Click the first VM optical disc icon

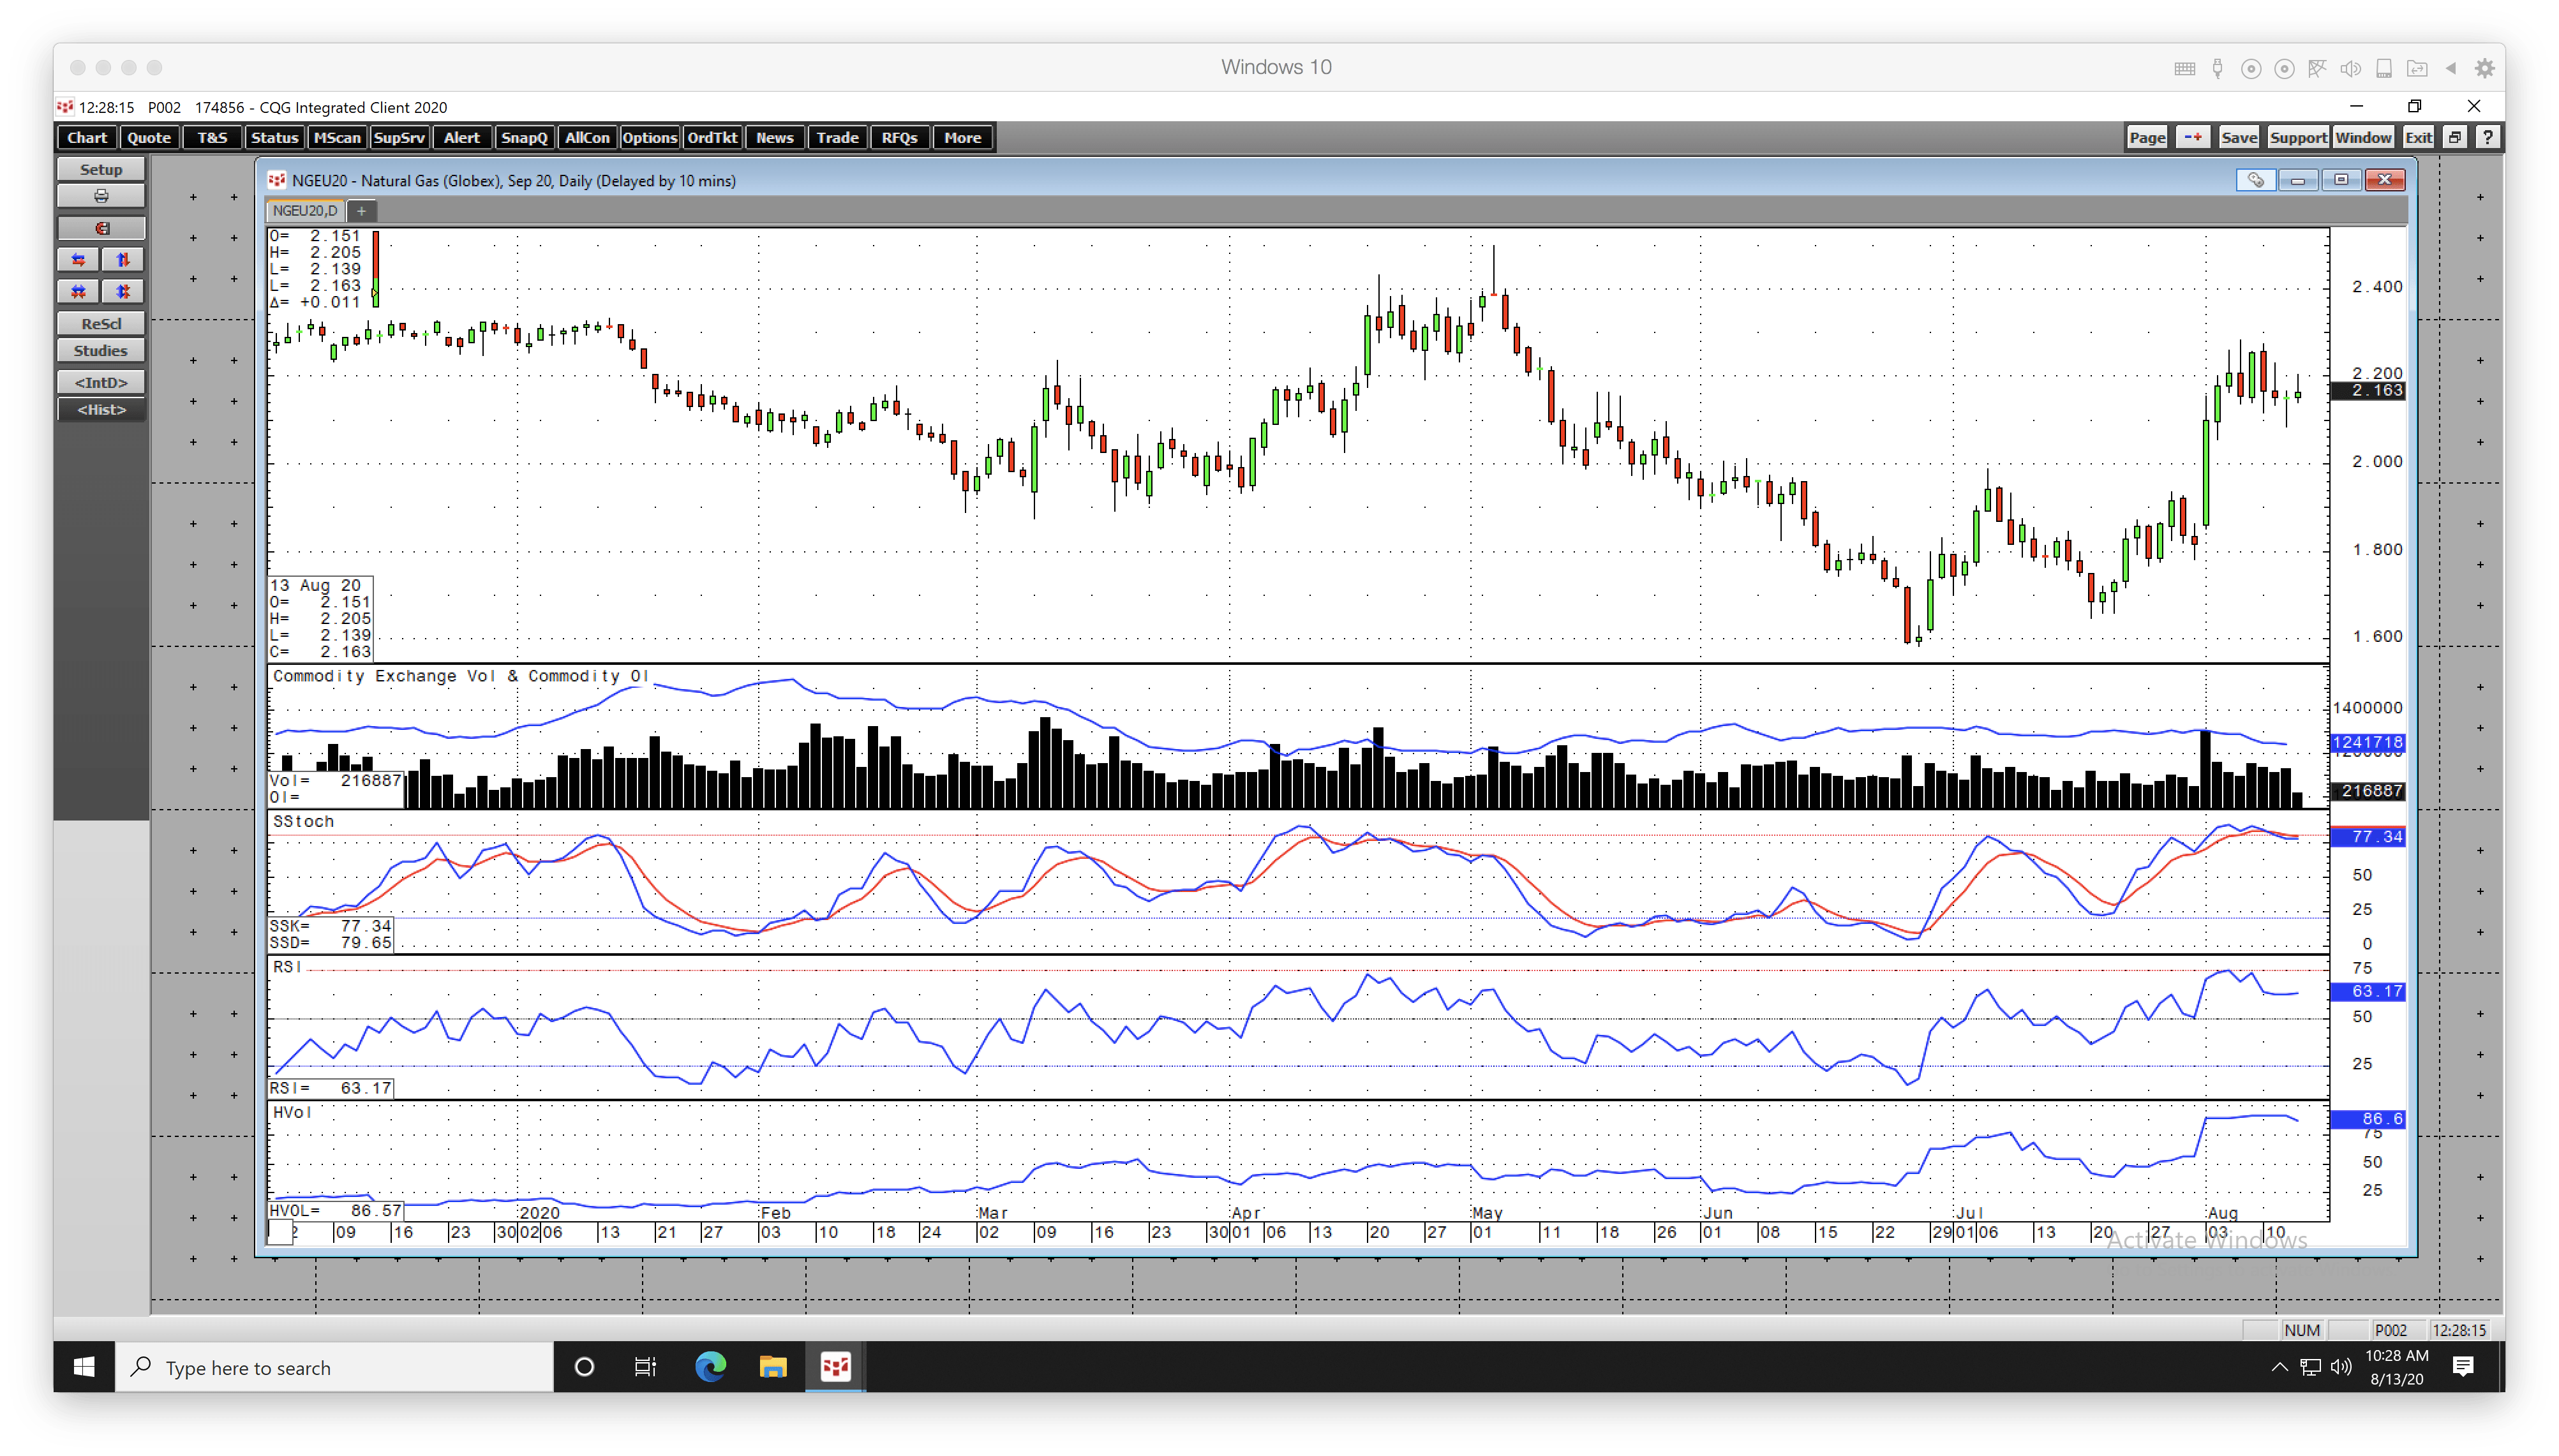coord(2250,68)
